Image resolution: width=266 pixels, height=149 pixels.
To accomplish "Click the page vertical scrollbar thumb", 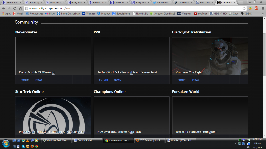I will pyautogui.click(x=264, y=55).
